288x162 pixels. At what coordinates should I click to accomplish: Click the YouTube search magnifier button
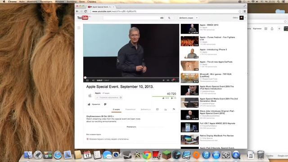[169, 18]
